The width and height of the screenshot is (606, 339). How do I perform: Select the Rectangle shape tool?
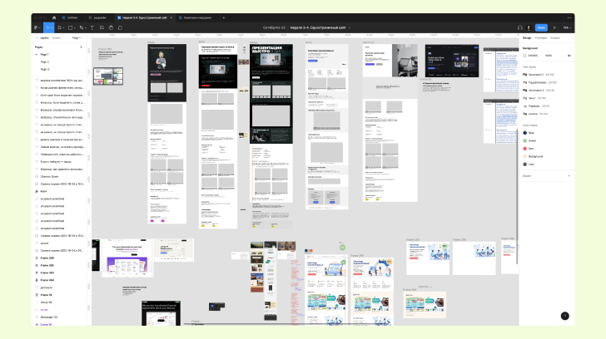point(70,27)
